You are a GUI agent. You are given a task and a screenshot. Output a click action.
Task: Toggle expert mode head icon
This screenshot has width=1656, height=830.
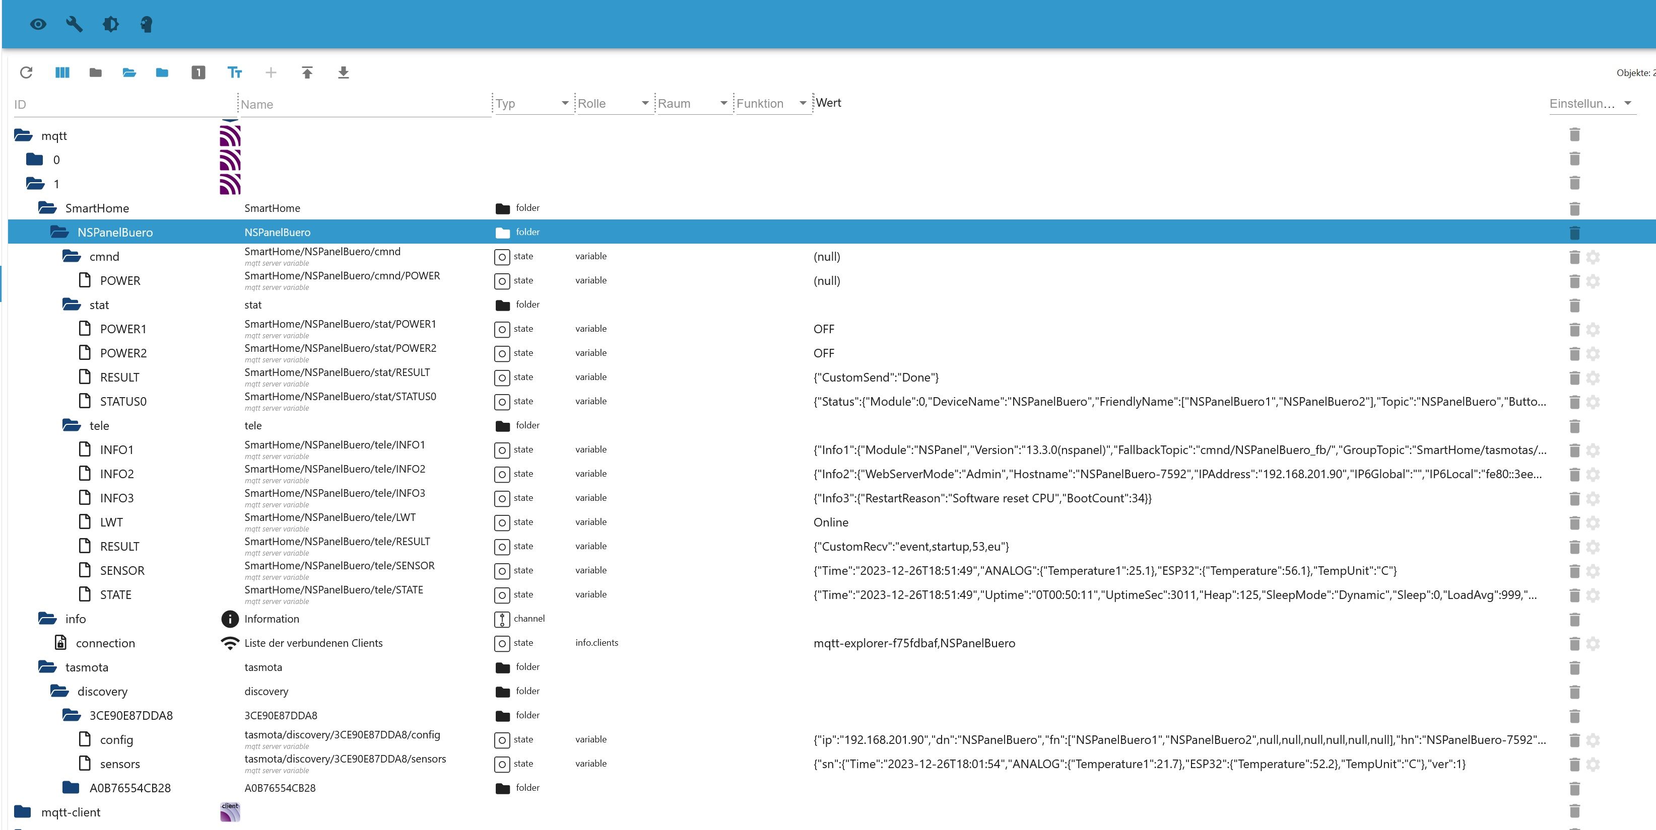[x=147, y=24]
